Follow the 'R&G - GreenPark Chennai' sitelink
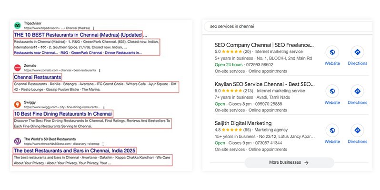 coord(81,52)
